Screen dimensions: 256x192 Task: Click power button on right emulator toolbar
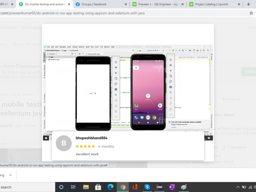coord(170,60)
